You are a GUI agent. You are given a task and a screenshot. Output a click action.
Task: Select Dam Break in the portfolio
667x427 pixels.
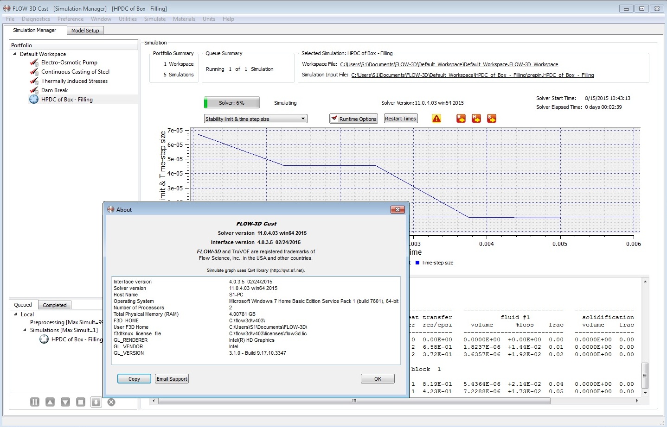pyautogui.click(x=54, y=90)
